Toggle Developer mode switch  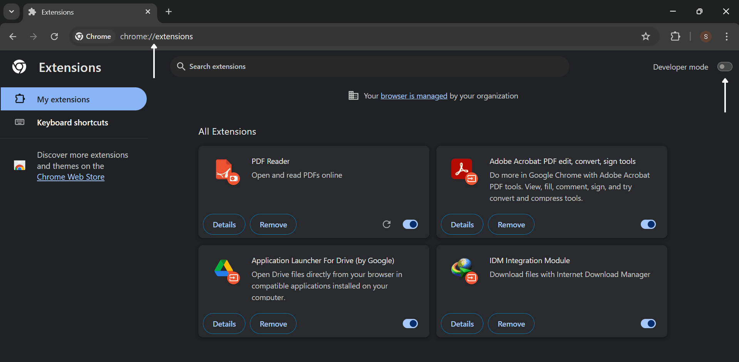[x=724, y=67]
